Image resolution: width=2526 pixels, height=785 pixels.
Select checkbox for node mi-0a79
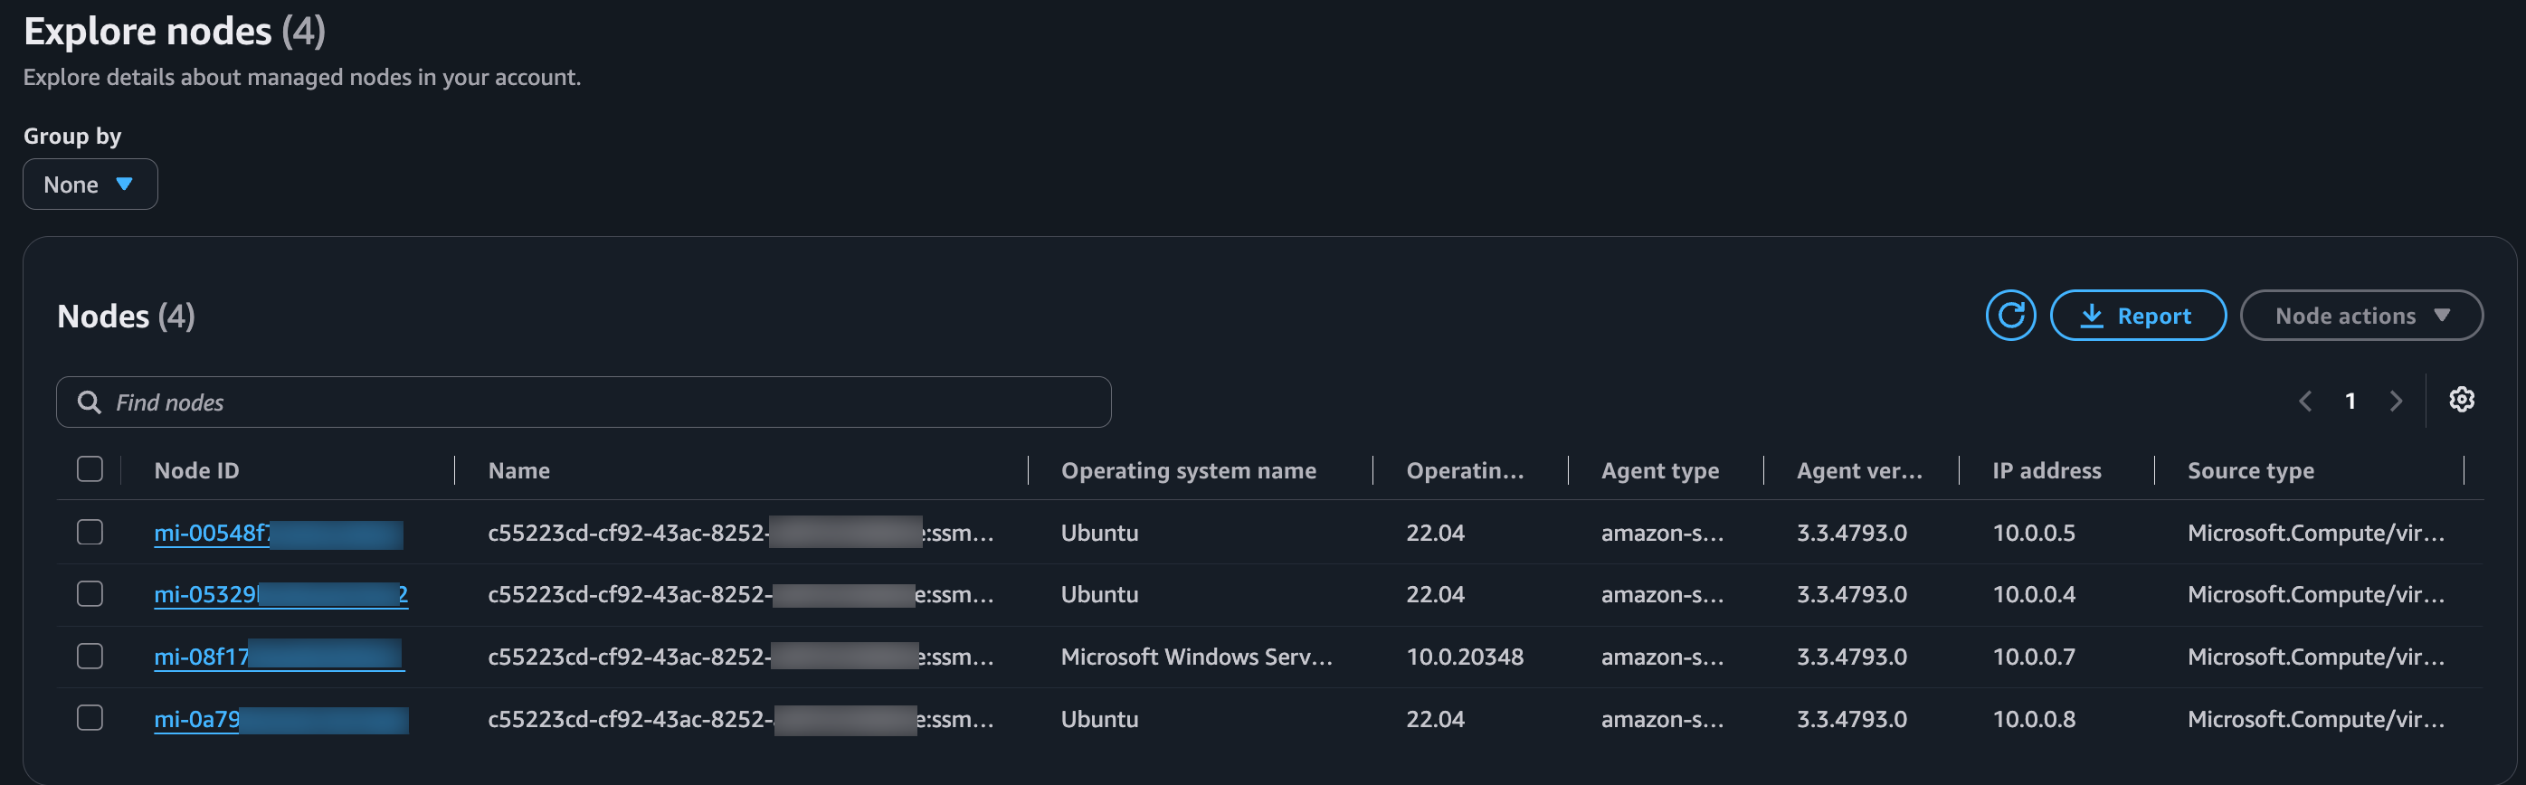coord(90,718)
